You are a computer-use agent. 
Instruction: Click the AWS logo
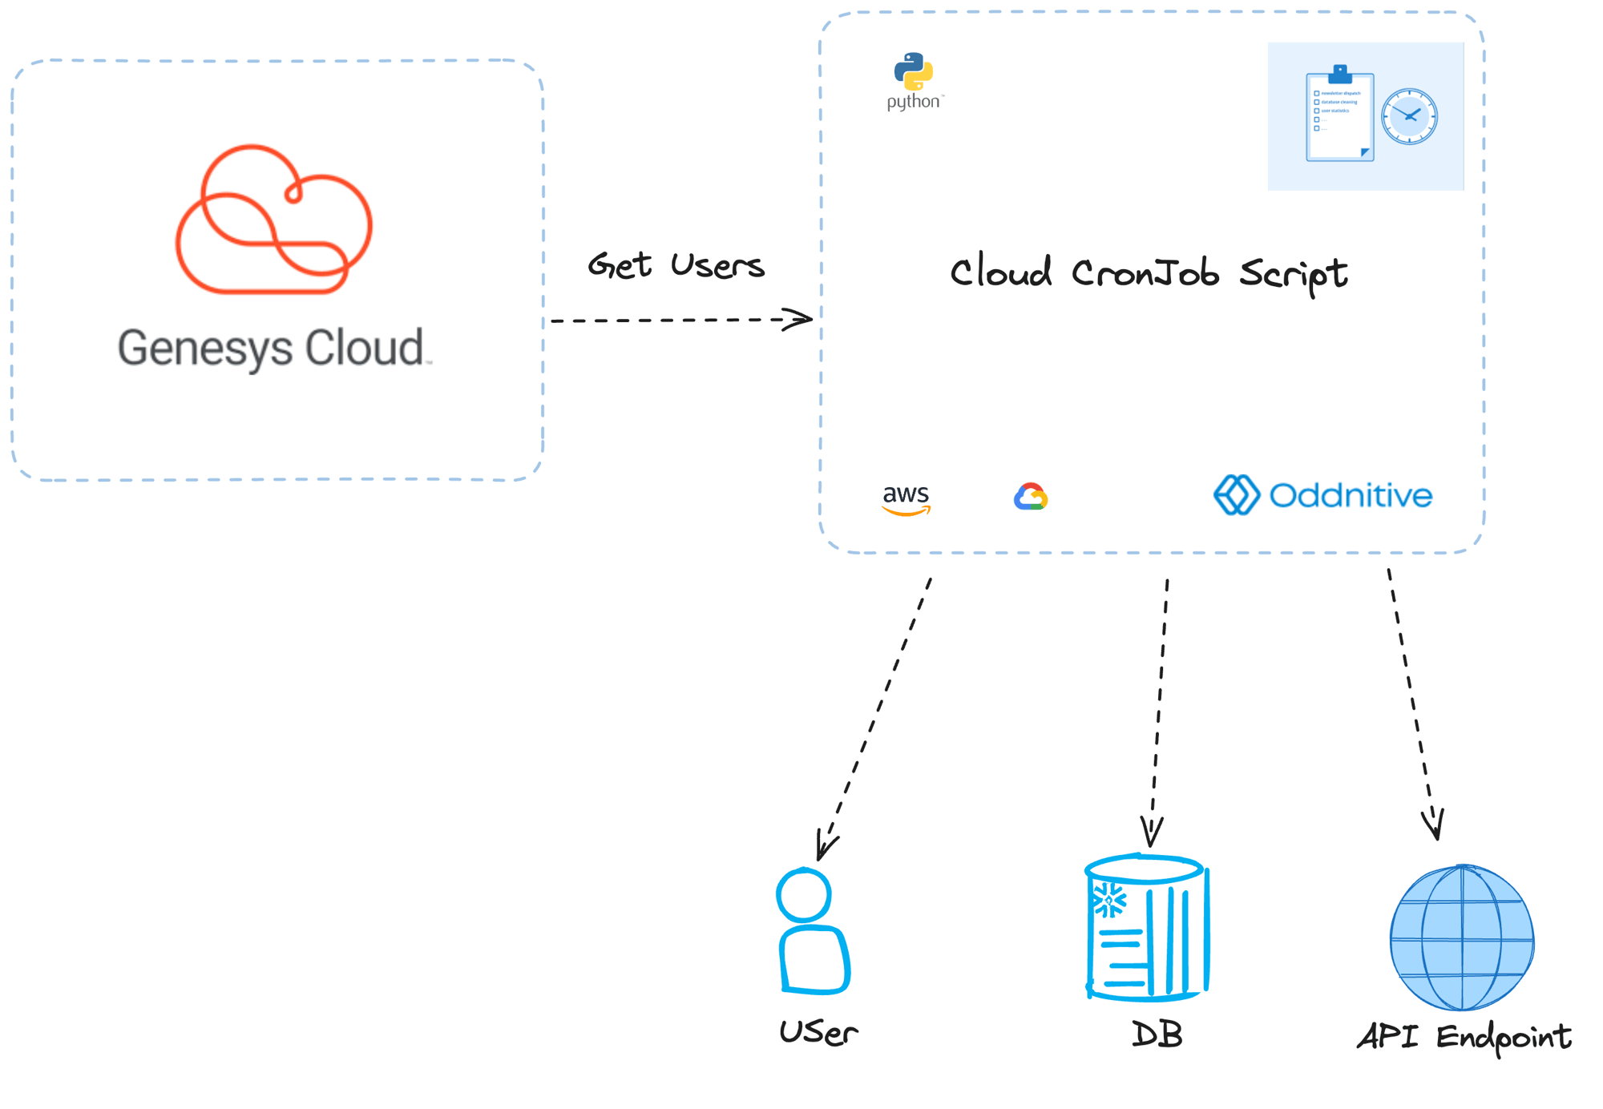tap(906, 500)
